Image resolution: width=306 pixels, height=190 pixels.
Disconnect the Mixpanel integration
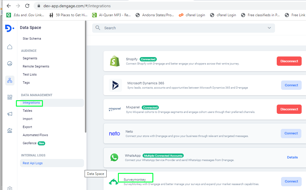[289, 109]
